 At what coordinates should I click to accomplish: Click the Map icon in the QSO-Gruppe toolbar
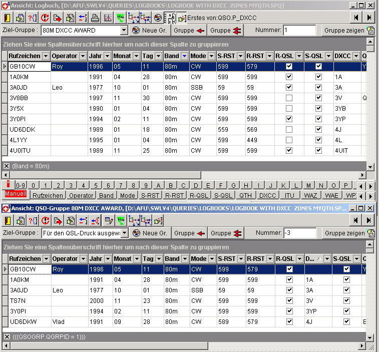(120, 220)
